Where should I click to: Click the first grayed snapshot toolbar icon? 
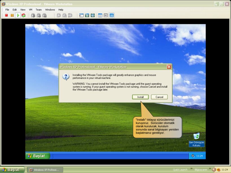[33, 15]
